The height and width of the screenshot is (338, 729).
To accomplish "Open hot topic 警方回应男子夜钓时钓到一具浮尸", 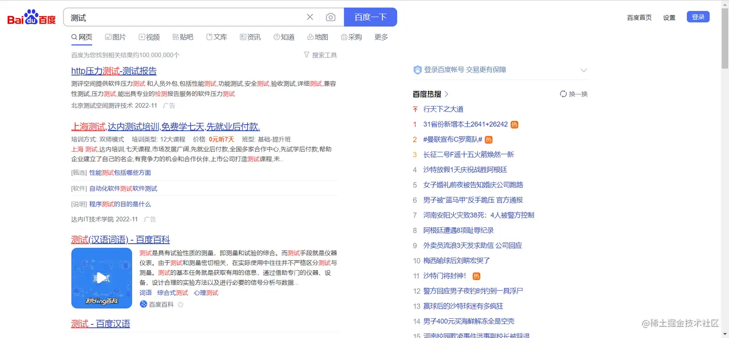I will coord(473,291).
